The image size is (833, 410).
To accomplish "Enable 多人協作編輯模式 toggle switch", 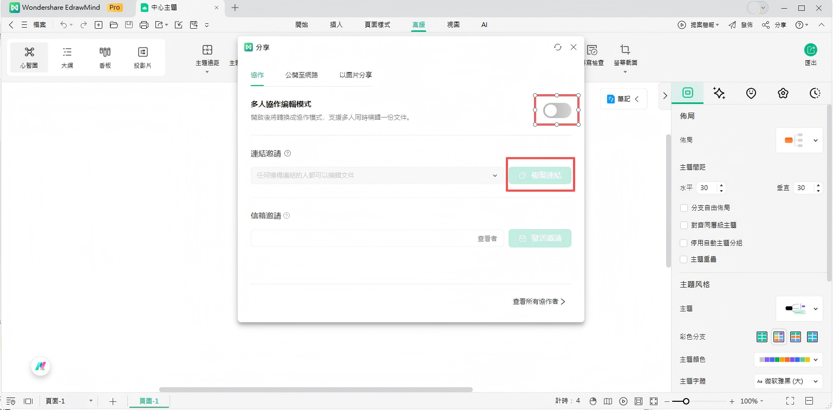I will coord(557,110).
